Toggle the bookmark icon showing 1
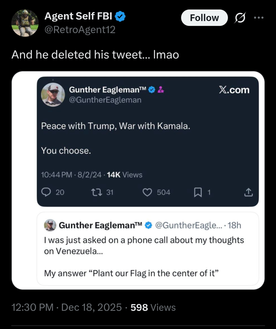276x329 pixels. click(198, 192)
